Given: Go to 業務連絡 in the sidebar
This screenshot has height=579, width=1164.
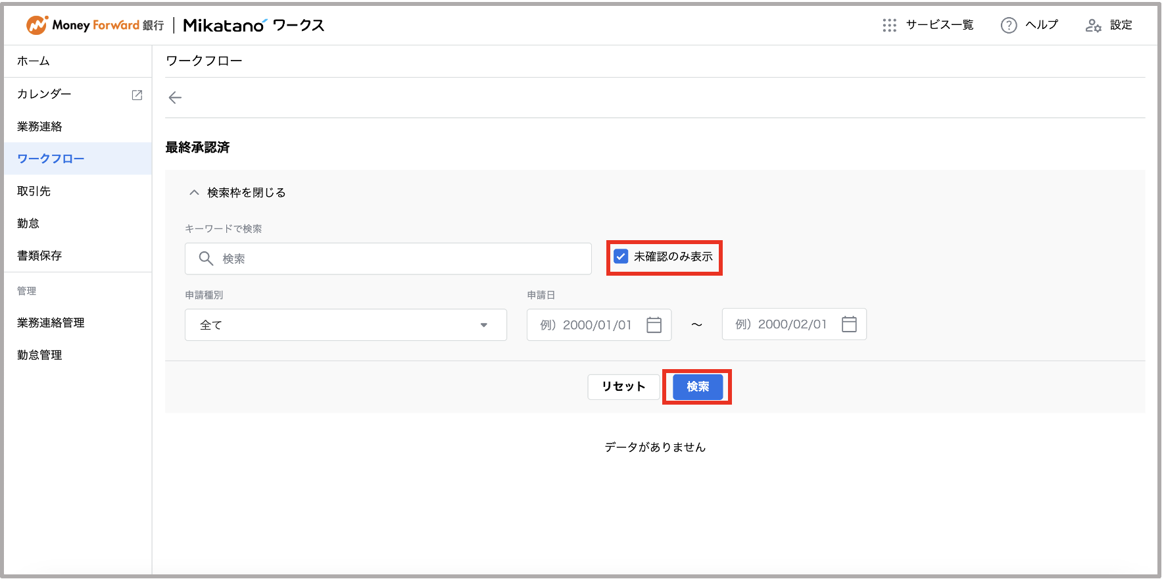Looking at the screenshot, I should coord(78,126).
